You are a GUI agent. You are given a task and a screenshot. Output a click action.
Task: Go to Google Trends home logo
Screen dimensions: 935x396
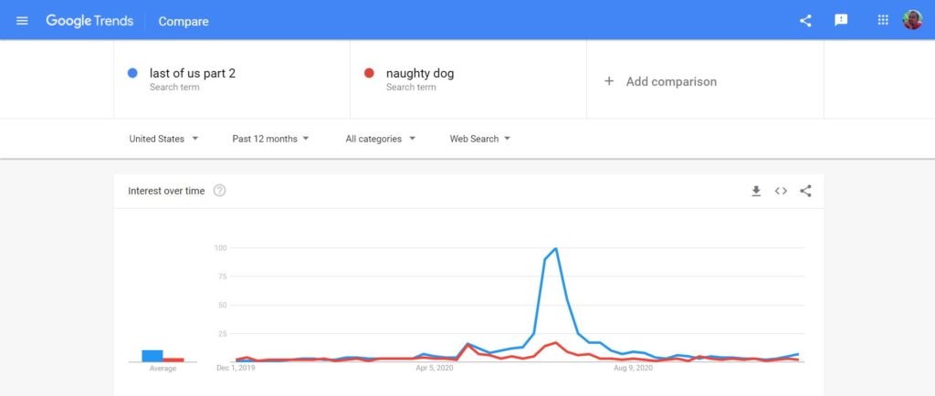pyautogui.click(x=89, y=20)
